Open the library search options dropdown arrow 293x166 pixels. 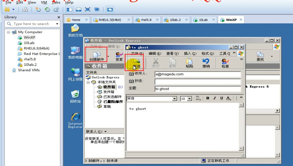(57, 24)
